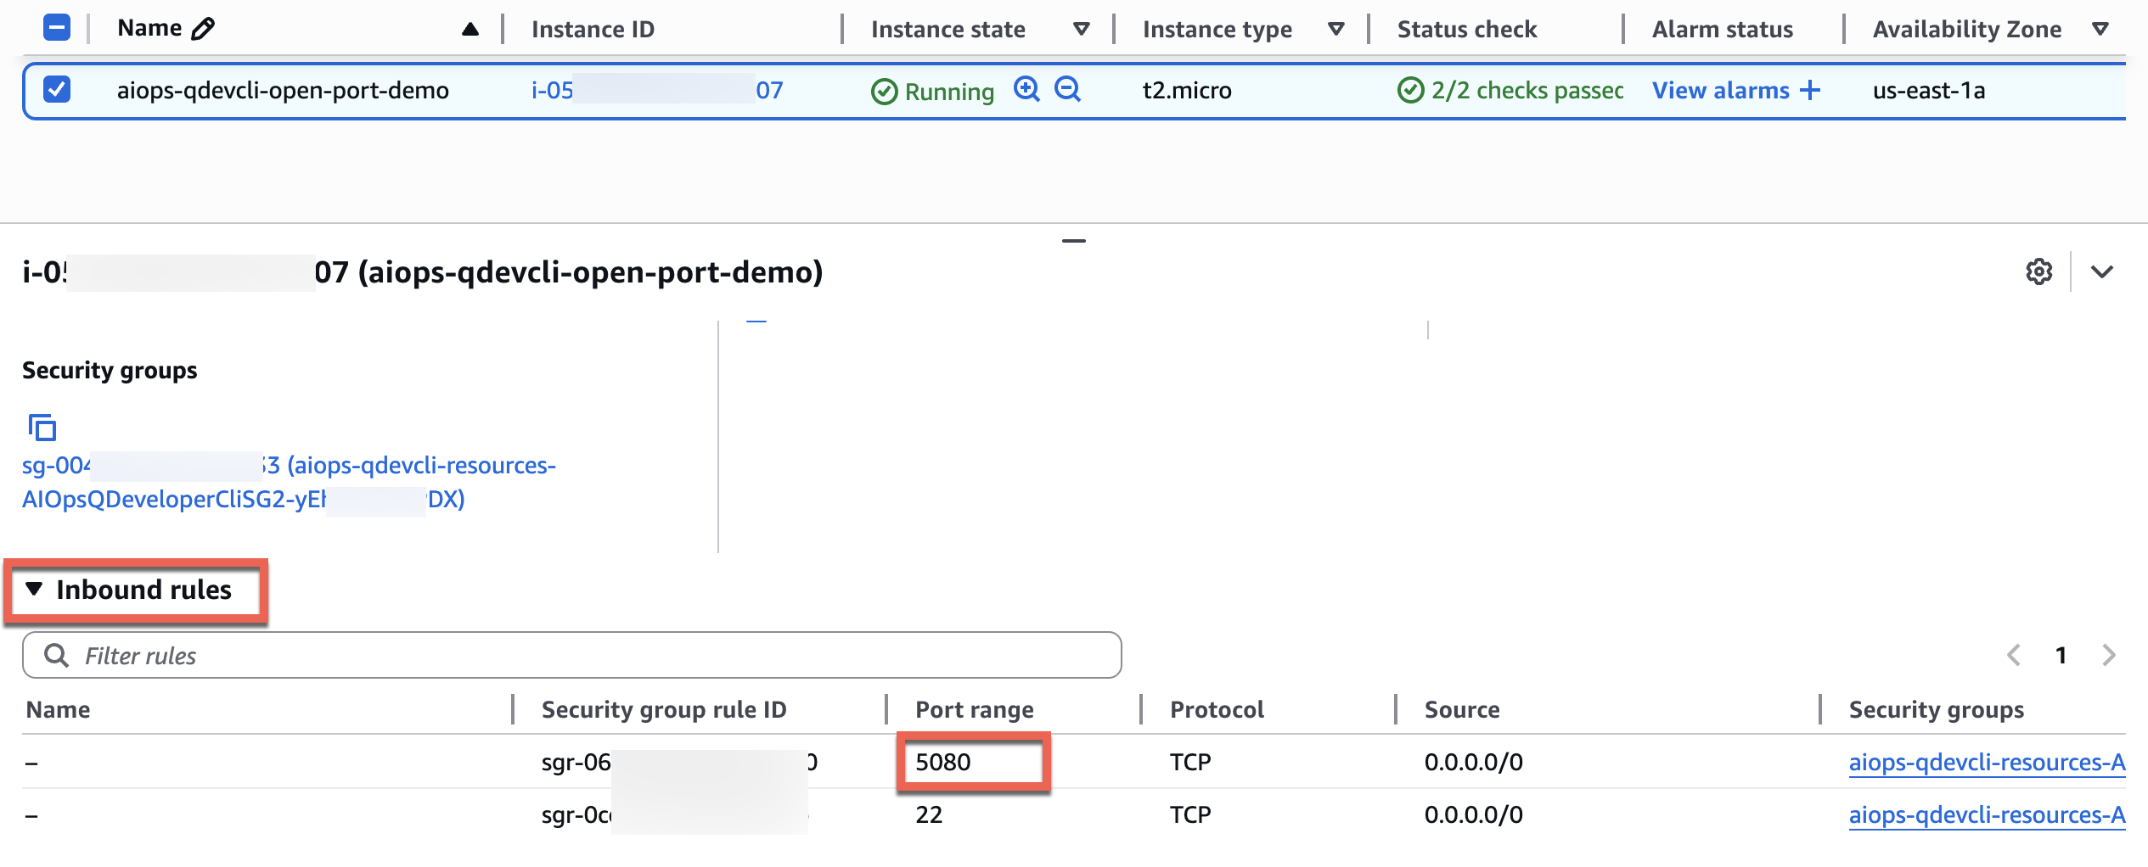Screen dimensions: 2148x867
Task: Focus the Filter rules search field
Action: 572,655
